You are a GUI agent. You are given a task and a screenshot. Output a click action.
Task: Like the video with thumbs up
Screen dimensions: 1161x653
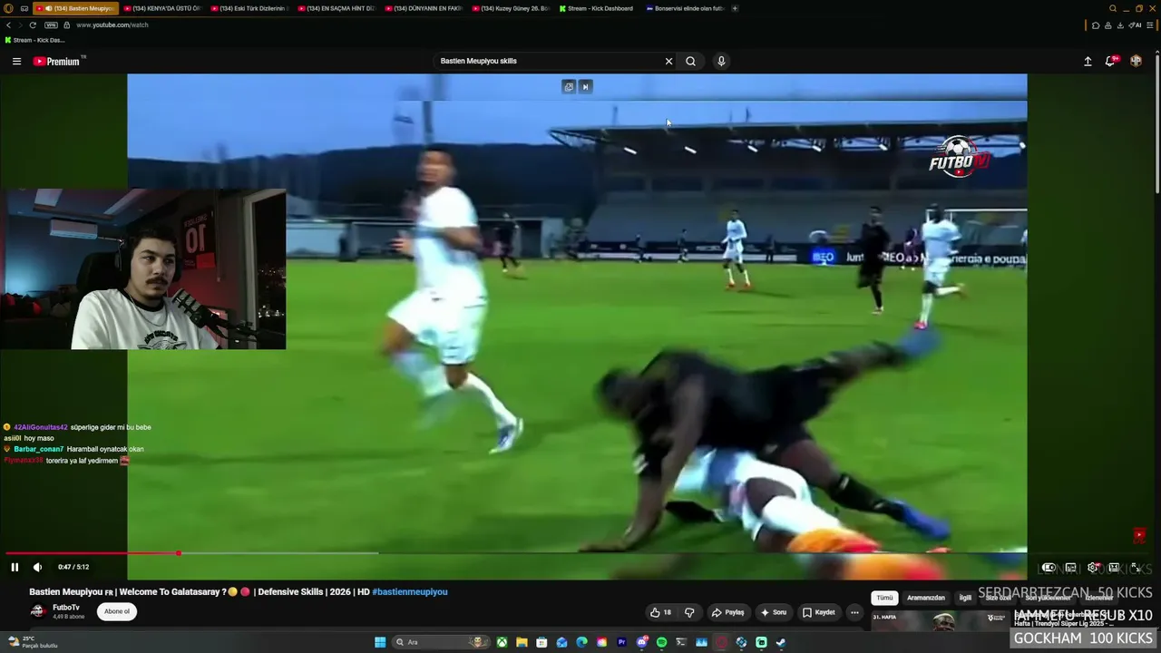tap(660, 612)
